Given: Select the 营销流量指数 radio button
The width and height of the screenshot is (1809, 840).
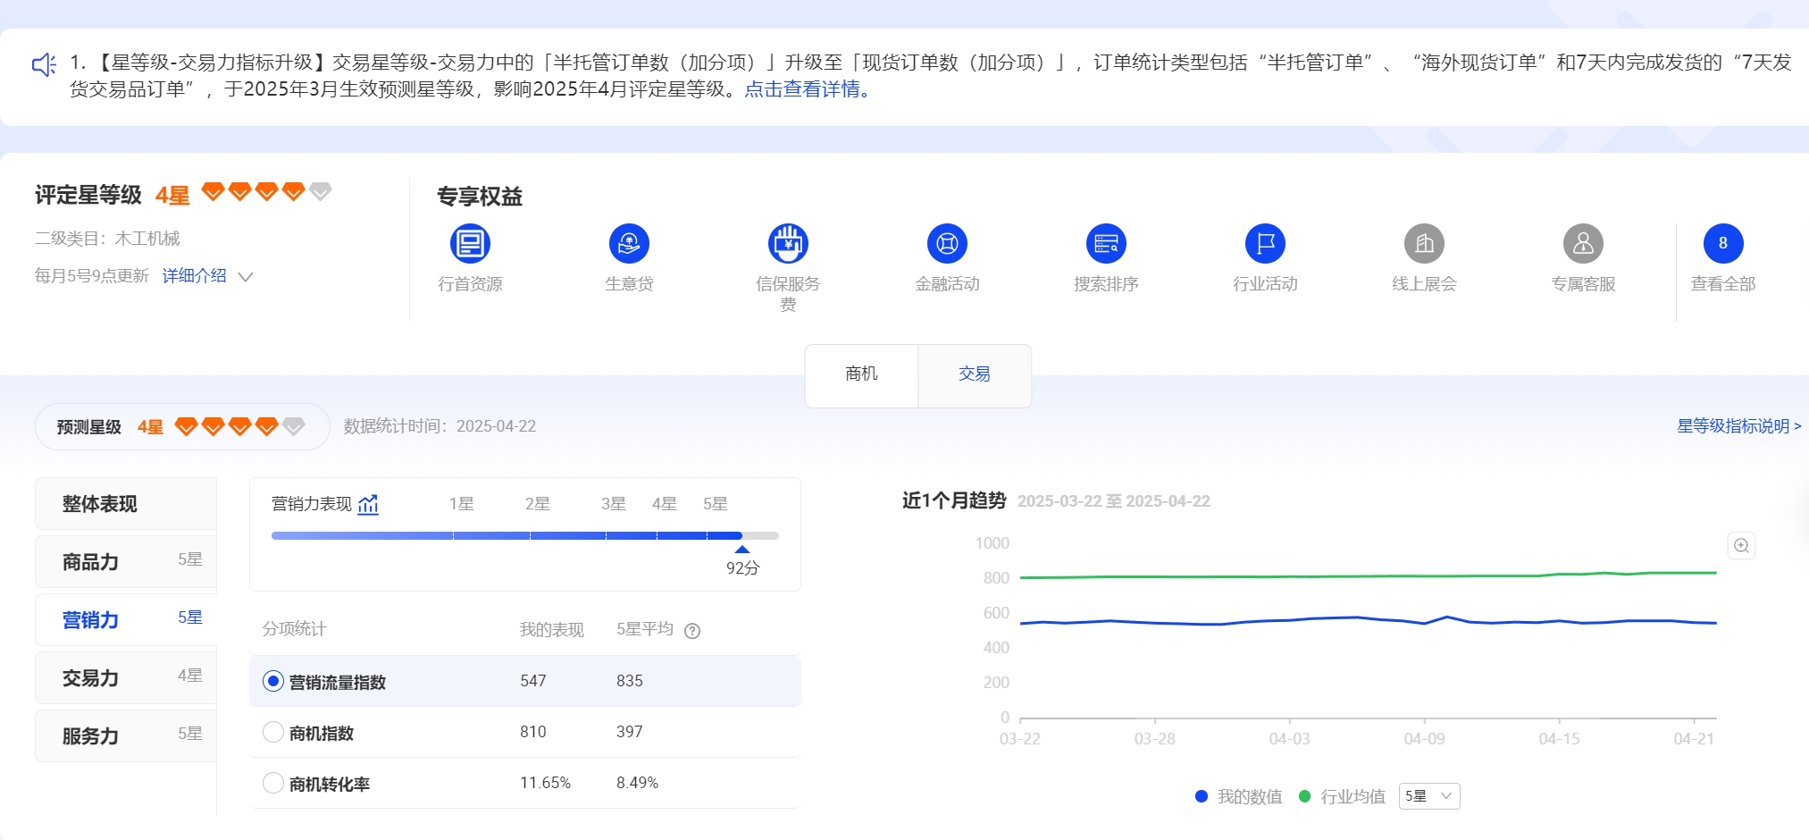Looking at the screenshot, I should (273, 682).
